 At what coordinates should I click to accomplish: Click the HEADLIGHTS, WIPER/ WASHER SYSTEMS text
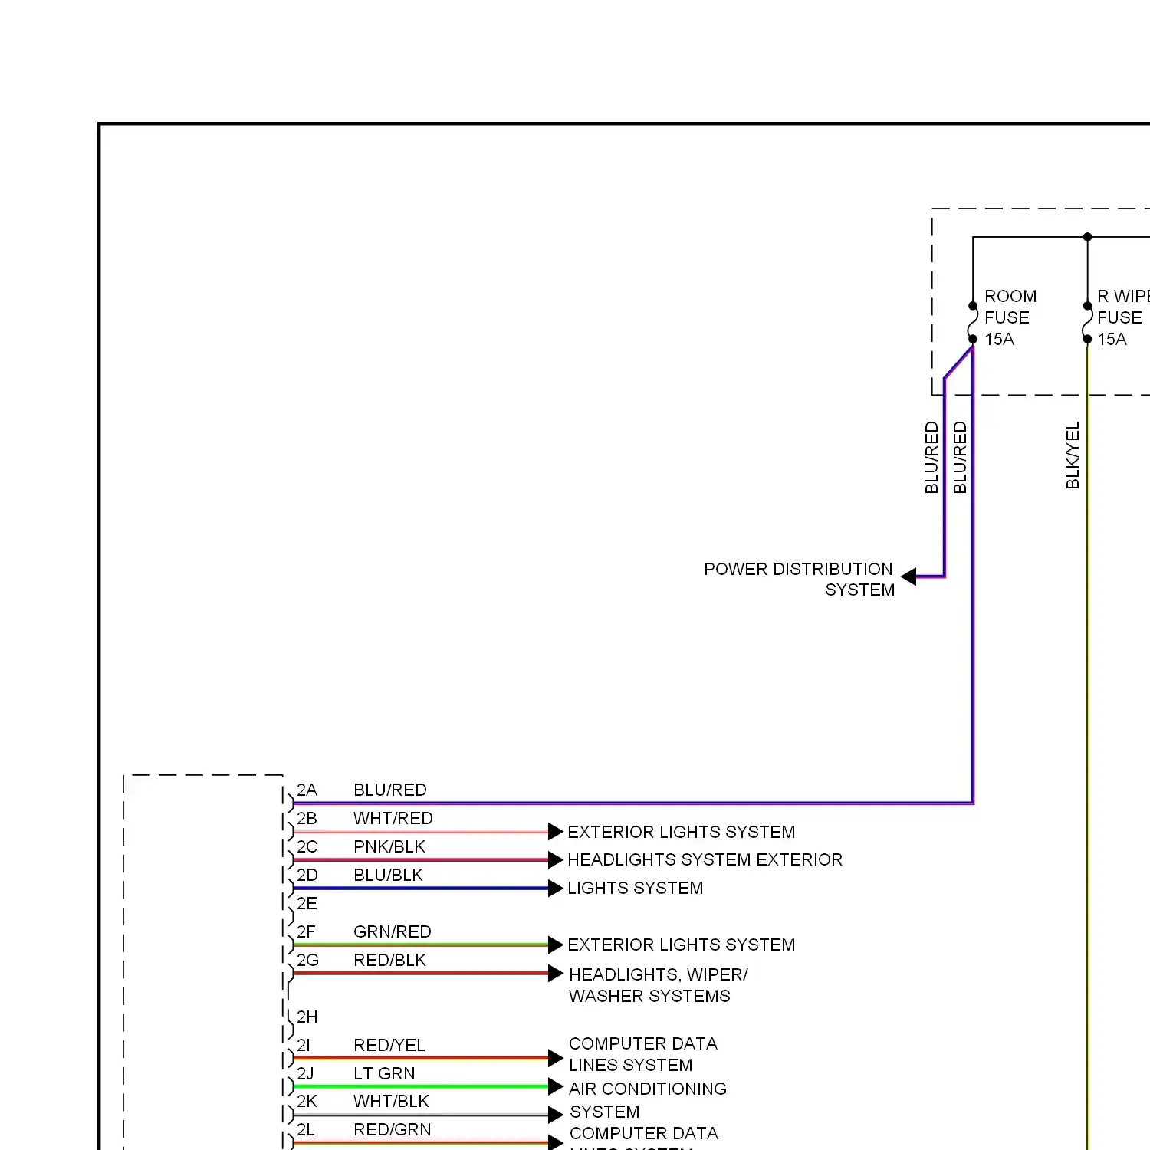click(x=659, y=985)
